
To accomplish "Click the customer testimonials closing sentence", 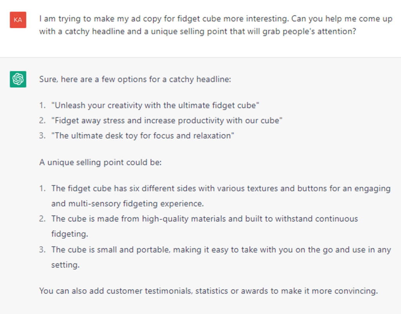I will [x=208, y=291].
